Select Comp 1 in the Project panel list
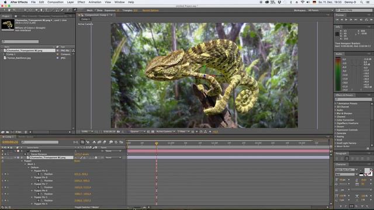374x210 pixels. 11,54
